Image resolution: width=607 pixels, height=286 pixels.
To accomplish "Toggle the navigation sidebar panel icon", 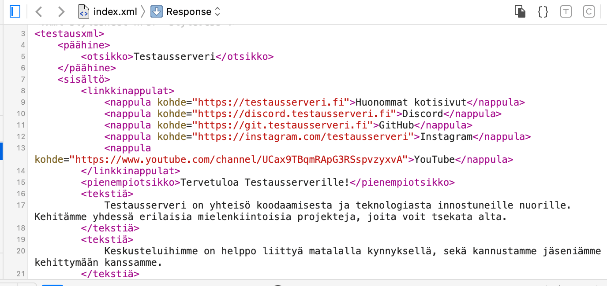I will click(15, 11).
